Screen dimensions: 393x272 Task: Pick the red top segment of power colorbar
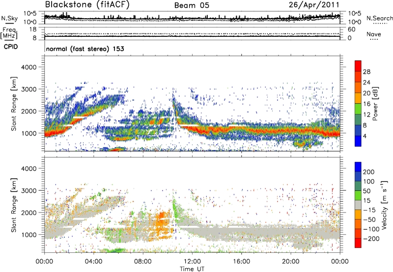click(x=358, y=66)
